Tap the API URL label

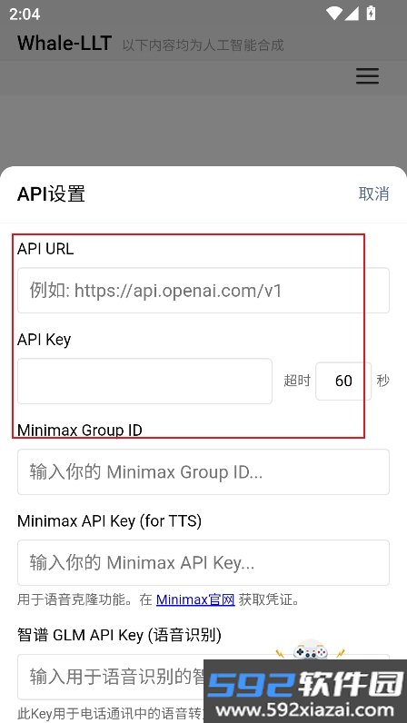pyautogui.click(x=45, y=249)
